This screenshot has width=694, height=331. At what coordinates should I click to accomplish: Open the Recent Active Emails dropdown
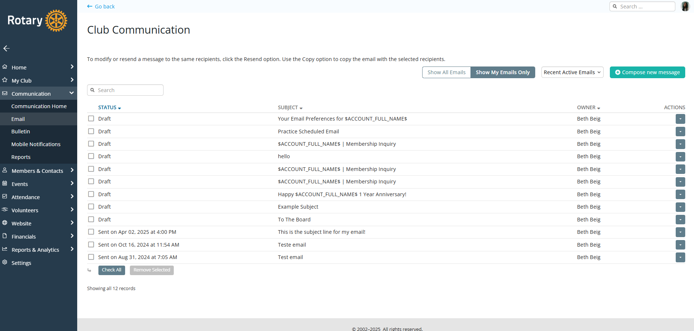click(x=572, y=72)
